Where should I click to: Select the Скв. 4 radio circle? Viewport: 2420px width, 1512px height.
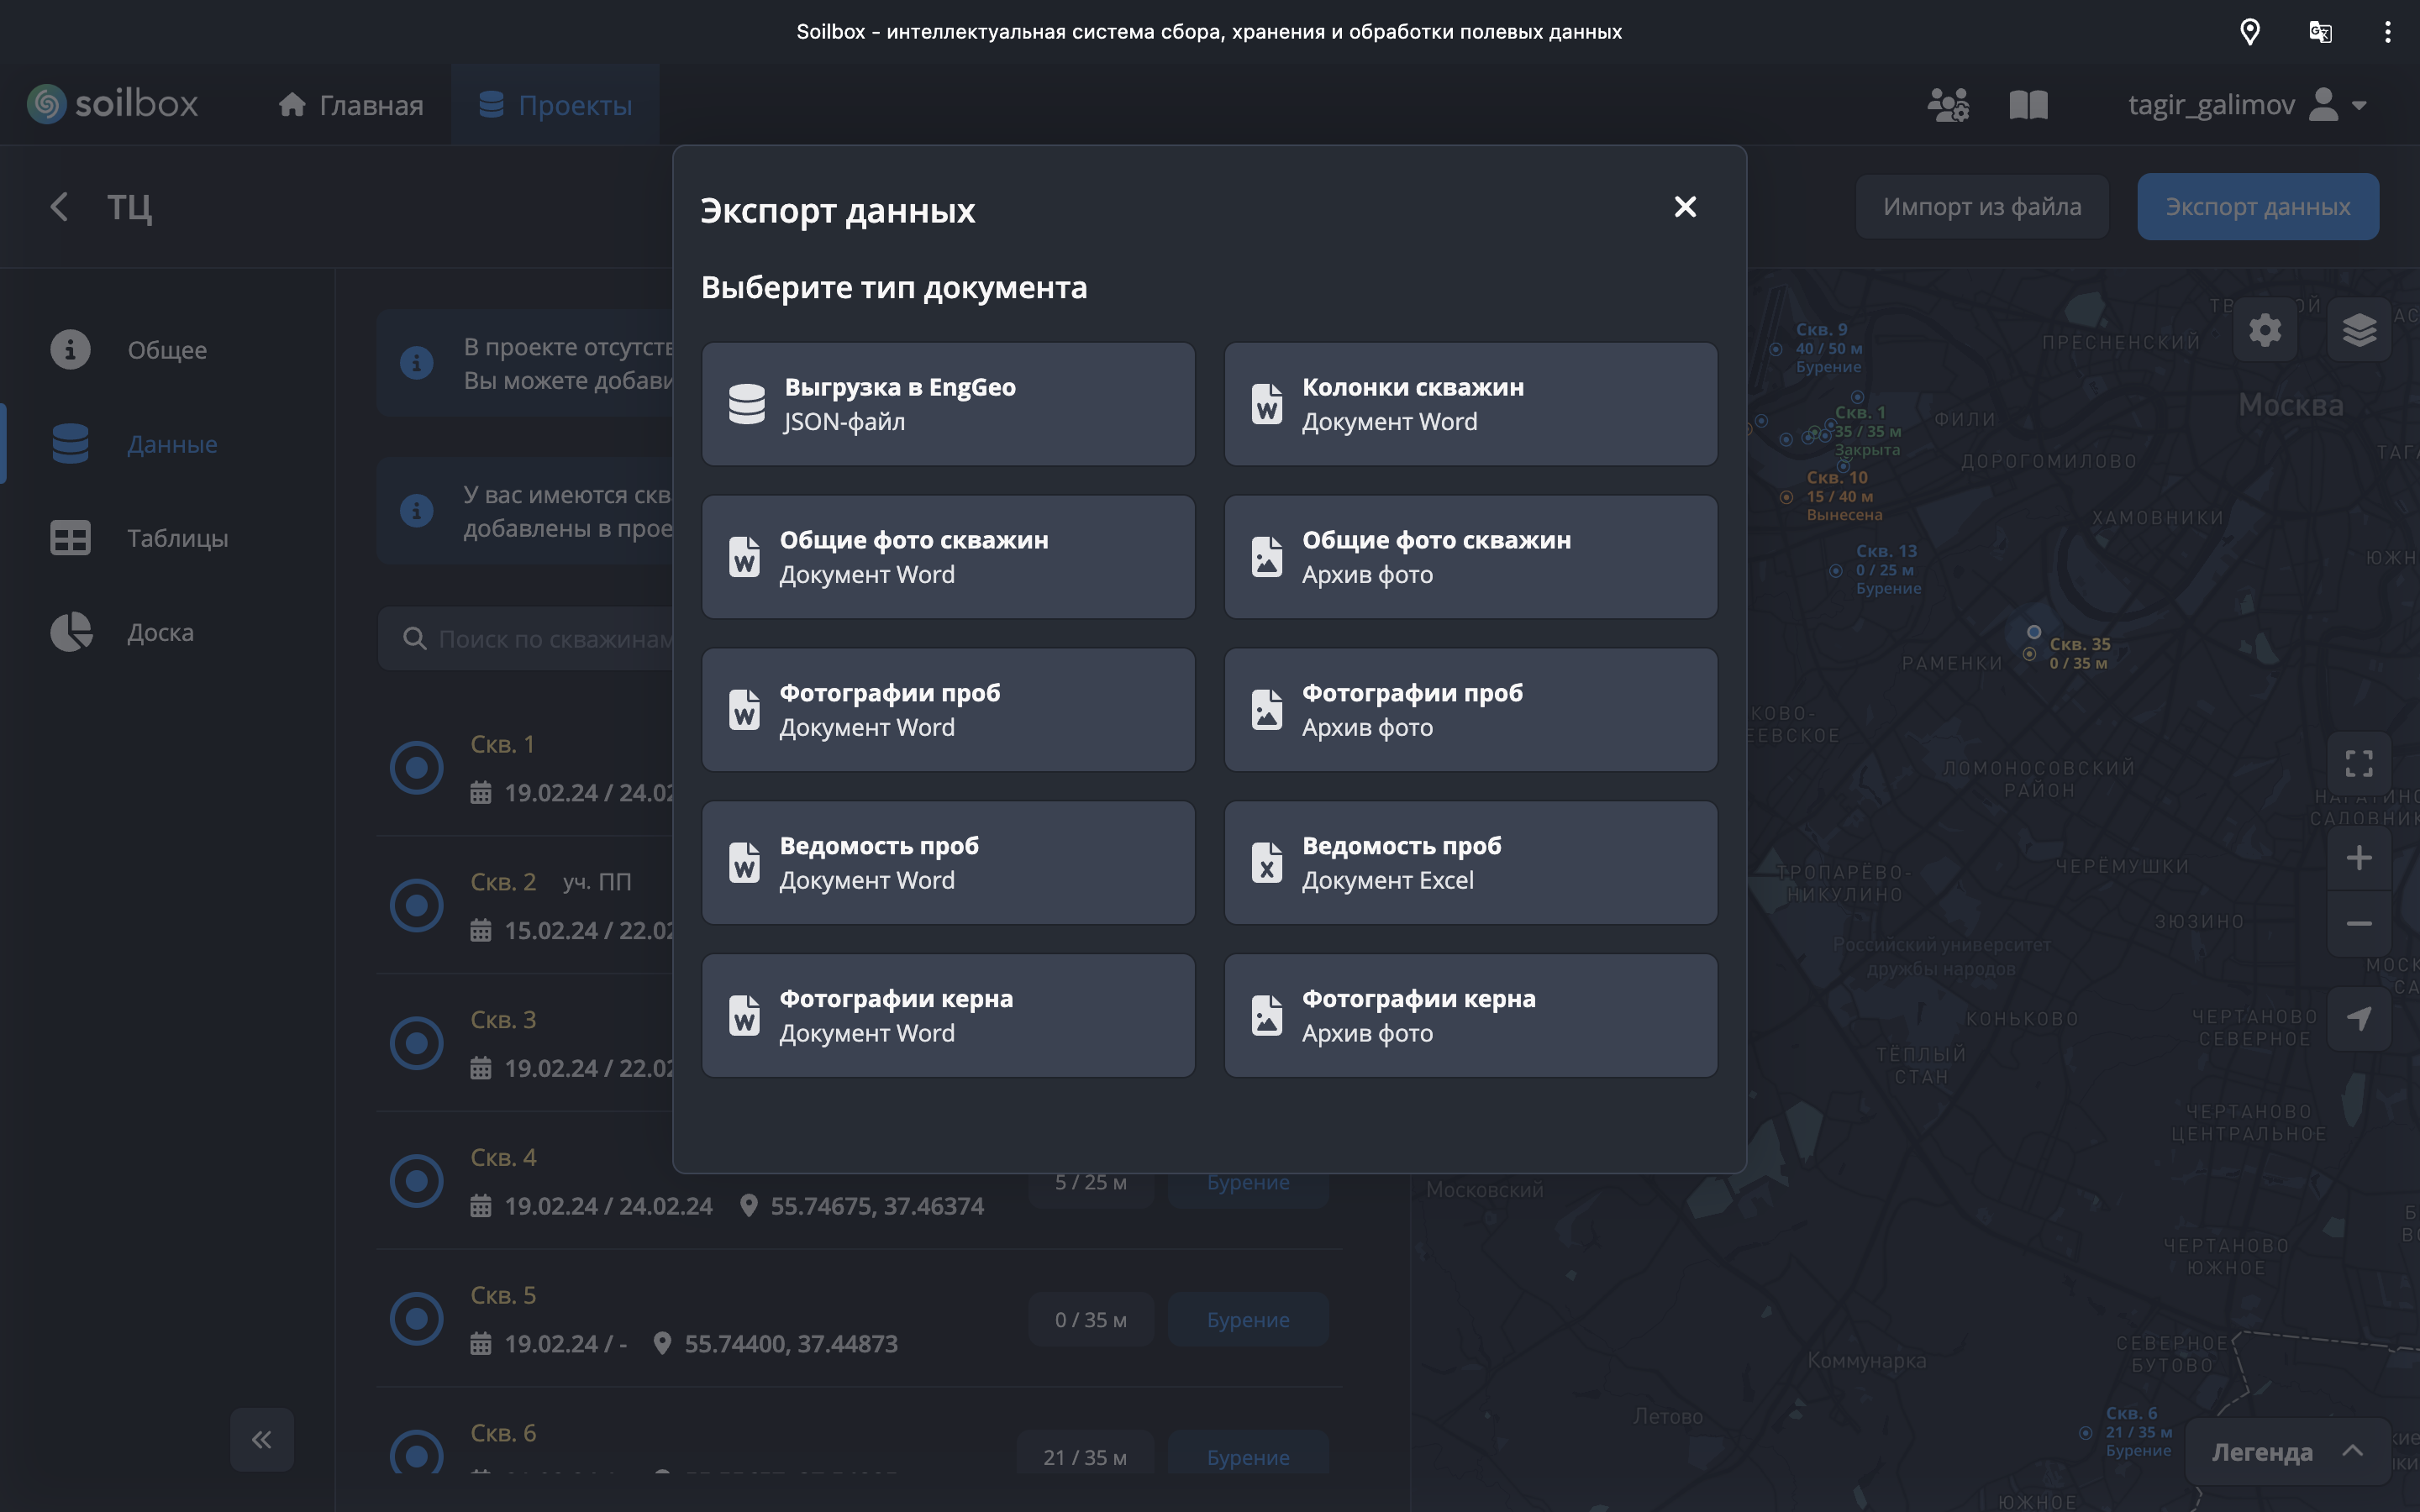tap(416, 1181)
